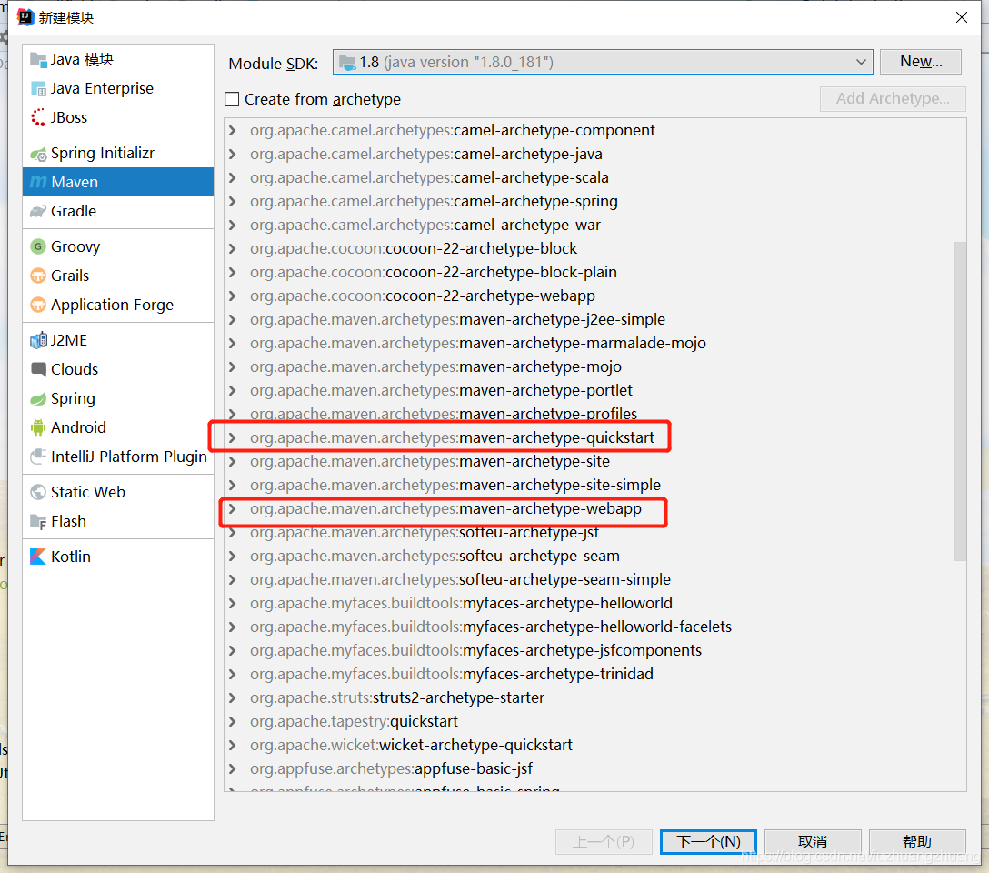
Task: Select the Java Enterprise icon
Action: [x=38, y=89]
